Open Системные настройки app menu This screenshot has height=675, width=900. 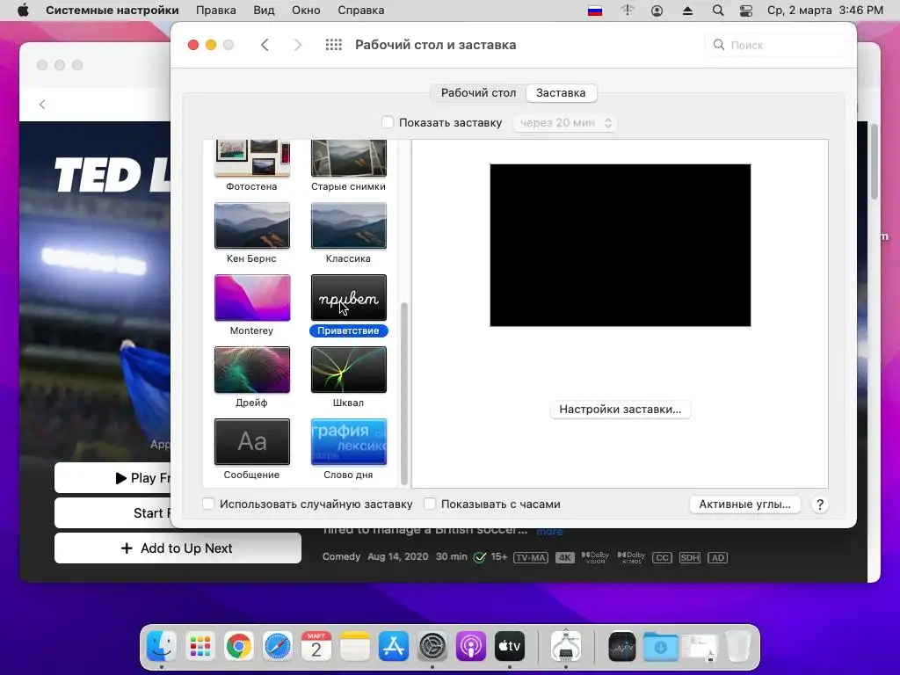coord(112,11)
